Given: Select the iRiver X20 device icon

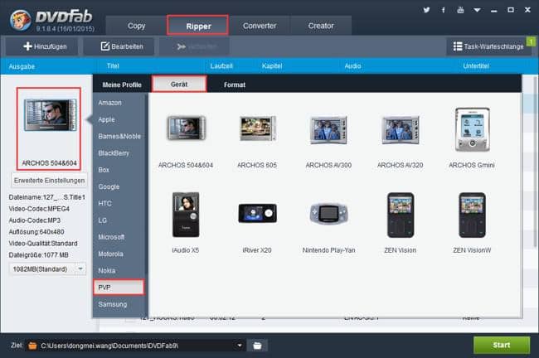Looking at the screenshot, I should [x=257, y=213].
